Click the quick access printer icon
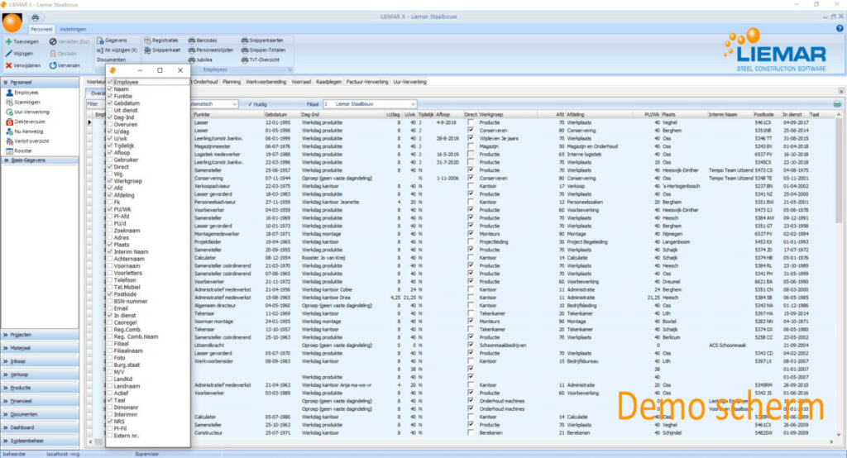Viewport: 847px width, 458px height. pos(35,17)
